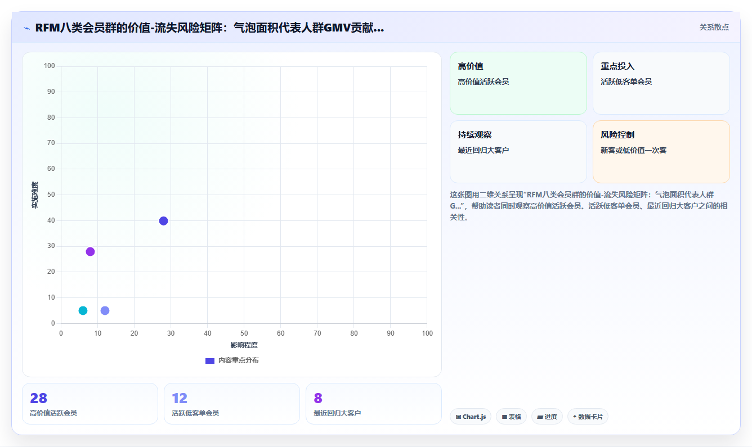Select the 表格 tag chip
Screen dimensions: 752x447
tap(511, 417)
